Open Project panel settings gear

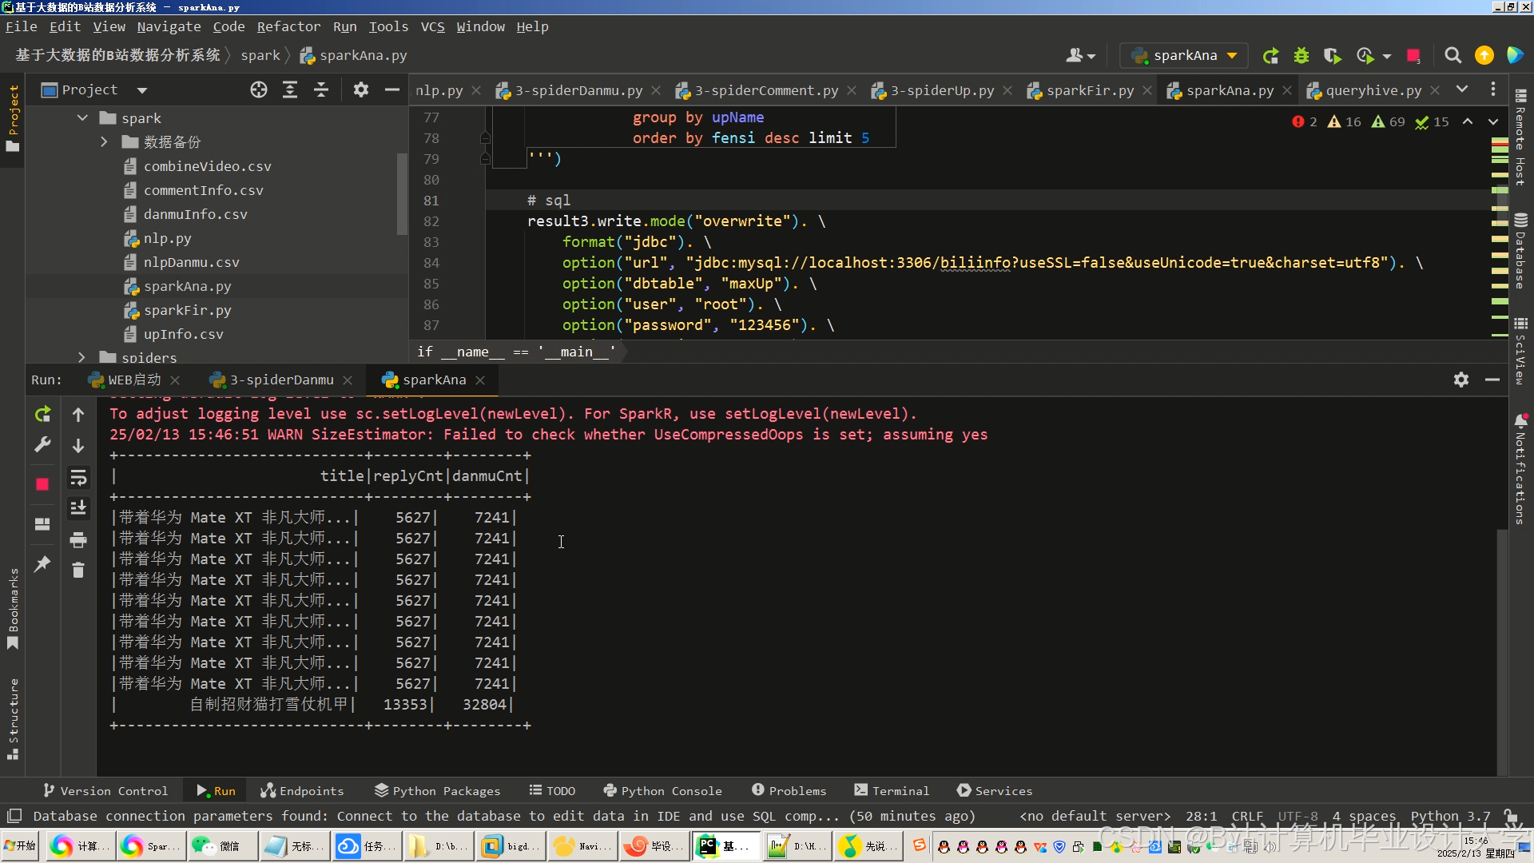pos(361,90)
